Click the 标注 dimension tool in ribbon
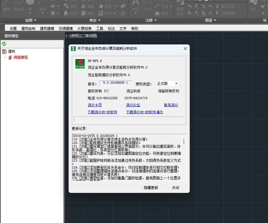Screen dimensions: 268x223 pyautogui.click(x=148, y=6)
